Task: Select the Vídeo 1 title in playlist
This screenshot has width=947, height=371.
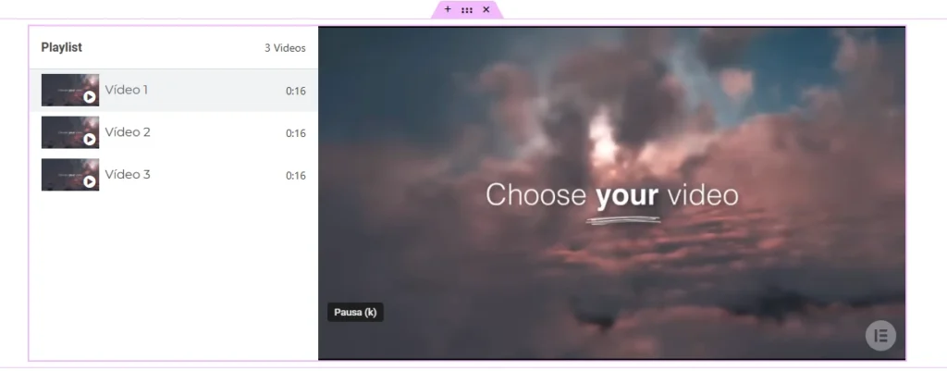Action: point(127,90)
